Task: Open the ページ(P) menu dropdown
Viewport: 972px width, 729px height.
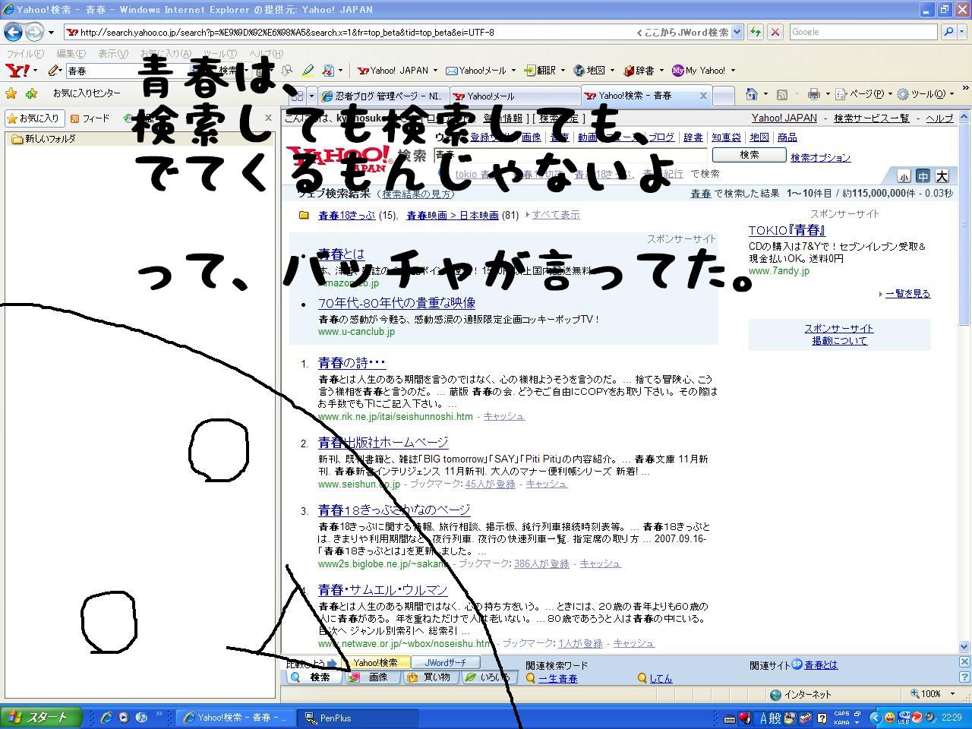Action: tap(865, 94)
